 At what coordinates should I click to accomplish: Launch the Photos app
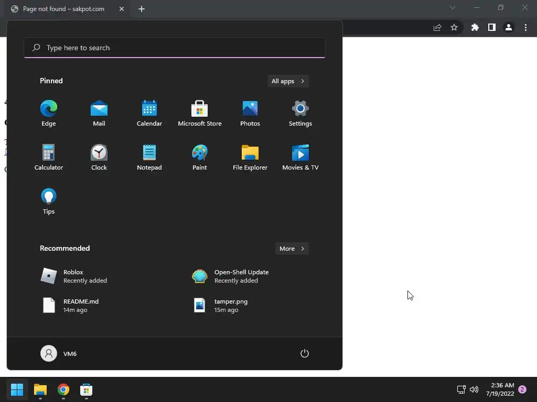tap(250, 114)
